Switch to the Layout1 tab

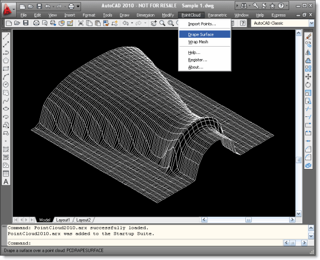pyautogui.click(x=63, y=220)
